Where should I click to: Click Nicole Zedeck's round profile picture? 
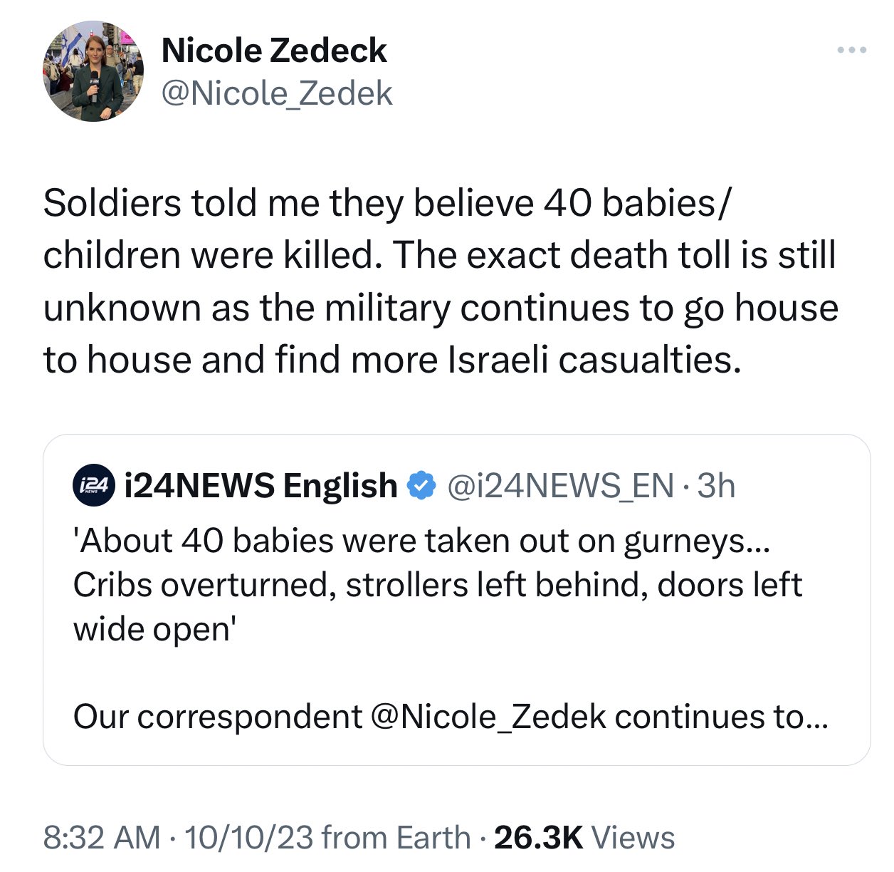pos(93,71)
